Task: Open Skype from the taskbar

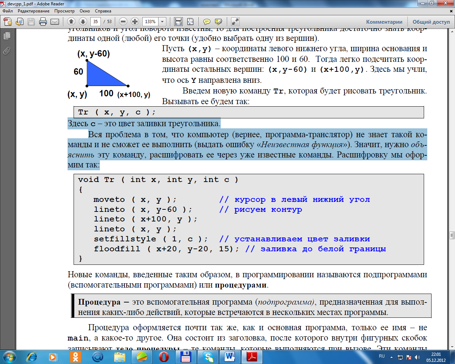Action: coord(208,357)
